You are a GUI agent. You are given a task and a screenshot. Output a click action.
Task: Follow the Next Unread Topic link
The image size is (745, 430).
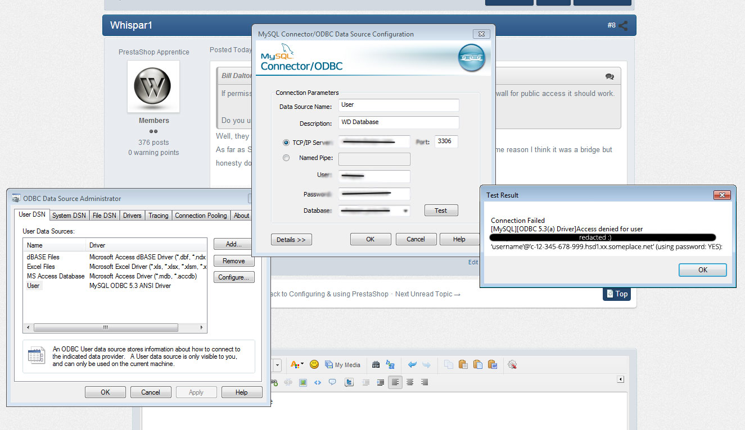point(428,294)
